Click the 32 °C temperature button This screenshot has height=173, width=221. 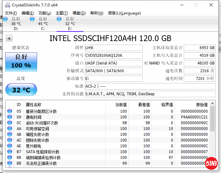[x=21, y=90]
